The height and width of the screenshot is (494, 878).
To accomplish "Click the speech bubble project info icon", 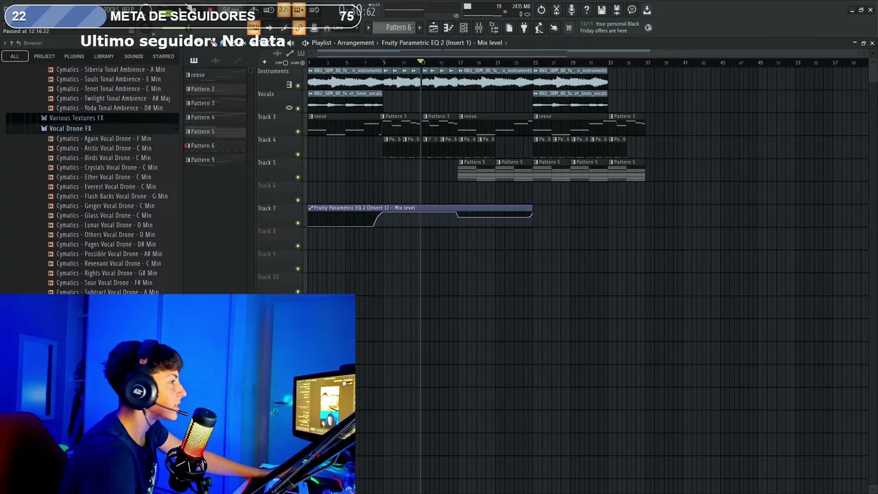I will tap(632, 10).
